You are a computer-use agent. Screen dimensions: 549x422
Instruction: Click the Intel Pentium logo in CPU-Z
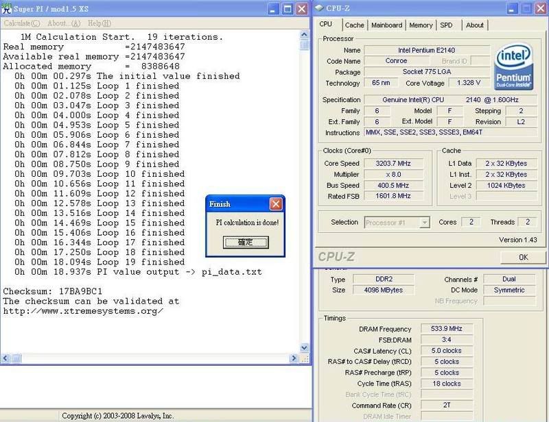point(513,66)
